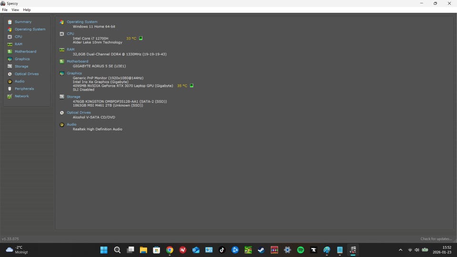Click the speaker icon beside Audio heading
Viewport: 457px width, 257px height.
coord(62,125)
